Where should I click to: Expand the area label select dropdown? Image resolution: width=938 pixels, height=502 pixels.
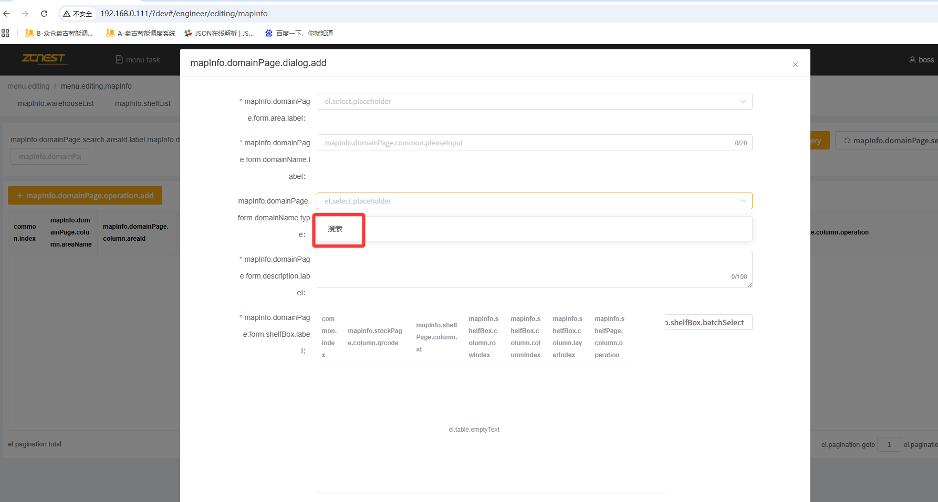534,101
